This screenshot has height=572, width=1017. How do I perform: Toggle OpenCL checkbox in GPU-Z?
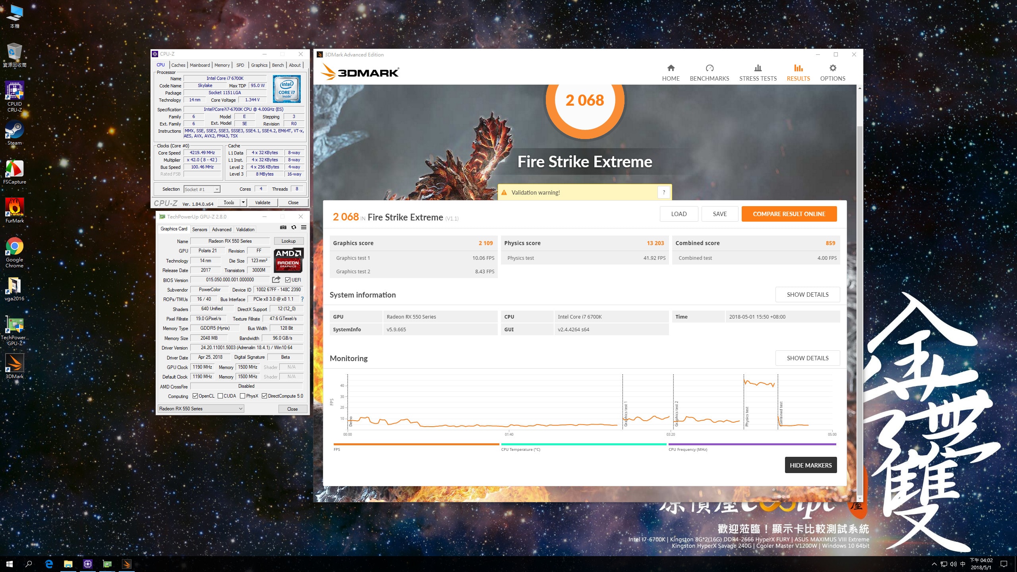tap(195, 396)
